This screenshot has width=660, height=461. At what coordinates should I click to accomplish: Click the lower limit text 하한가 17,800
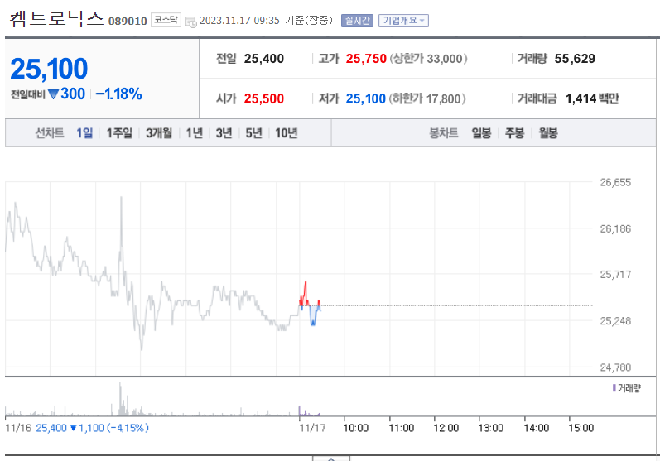(427, 98)
